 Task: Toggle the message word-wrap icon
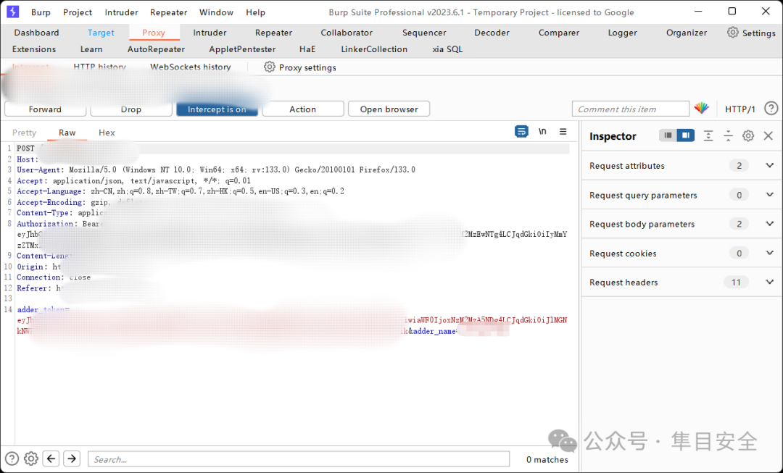tap(521, 131)
